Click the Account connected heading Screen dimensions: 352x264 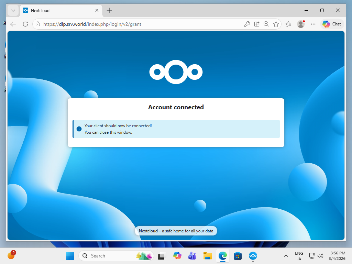(176, 107)
